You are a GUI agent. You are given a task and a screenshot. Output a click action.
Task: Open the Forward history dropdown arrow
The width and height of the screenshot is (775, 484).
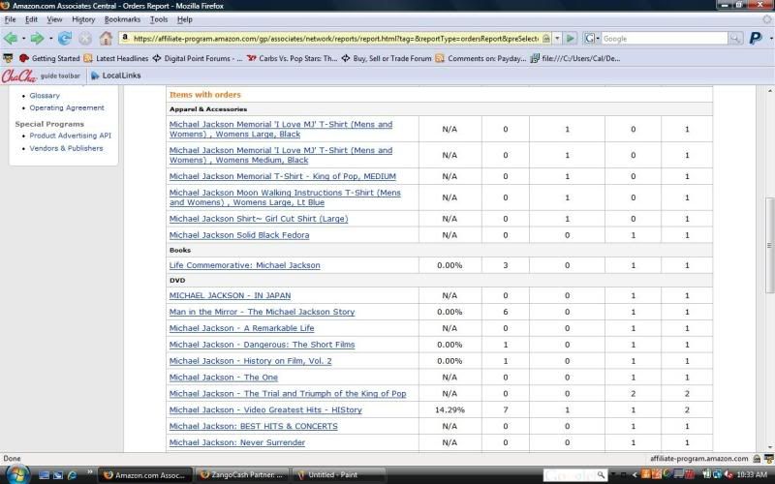(x=50, y=39)
